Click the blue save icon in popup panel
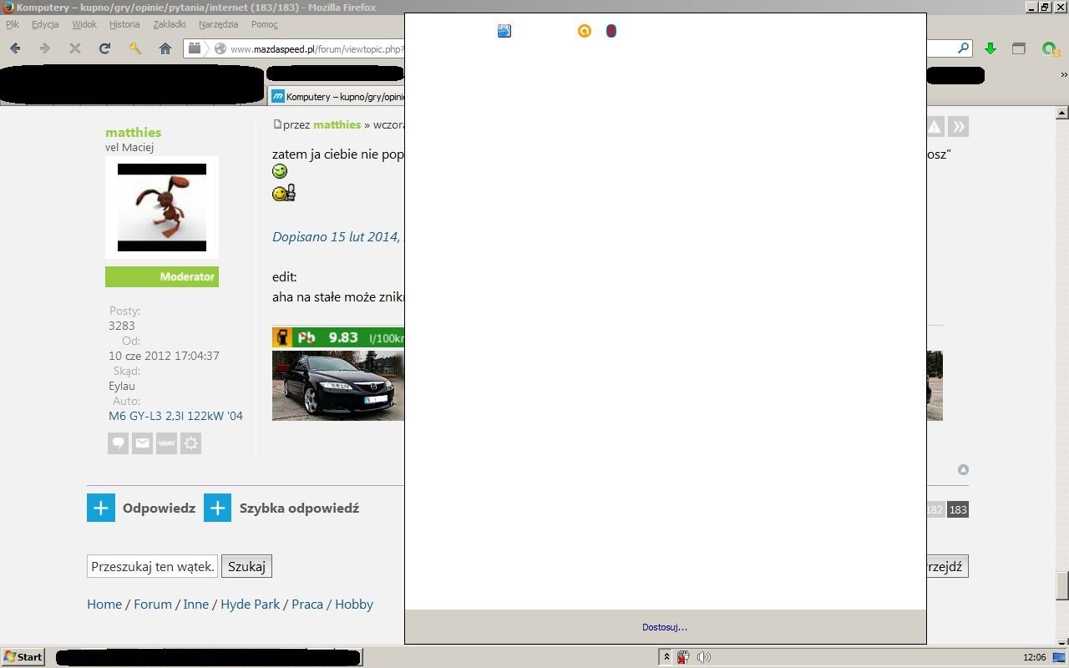 [x=504, y=31]
